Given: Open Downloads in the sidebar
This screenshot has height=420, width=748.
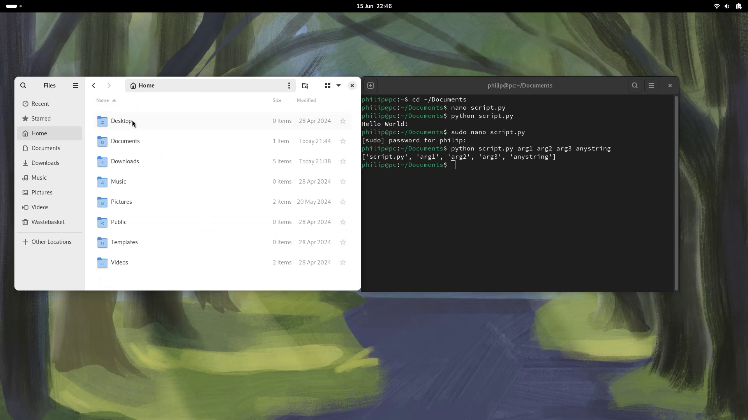Looking at the screenshot, I should click(x=49, y=163).
